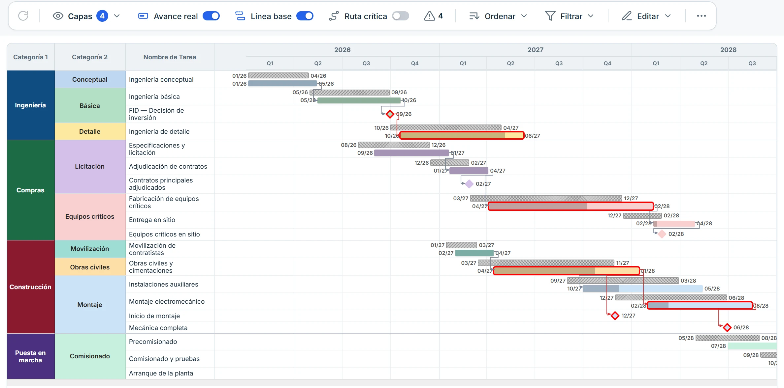The height and width of the screenshot is (388, 784).
Task: Open the three-dots more options menu
Action: pos(701,16)
